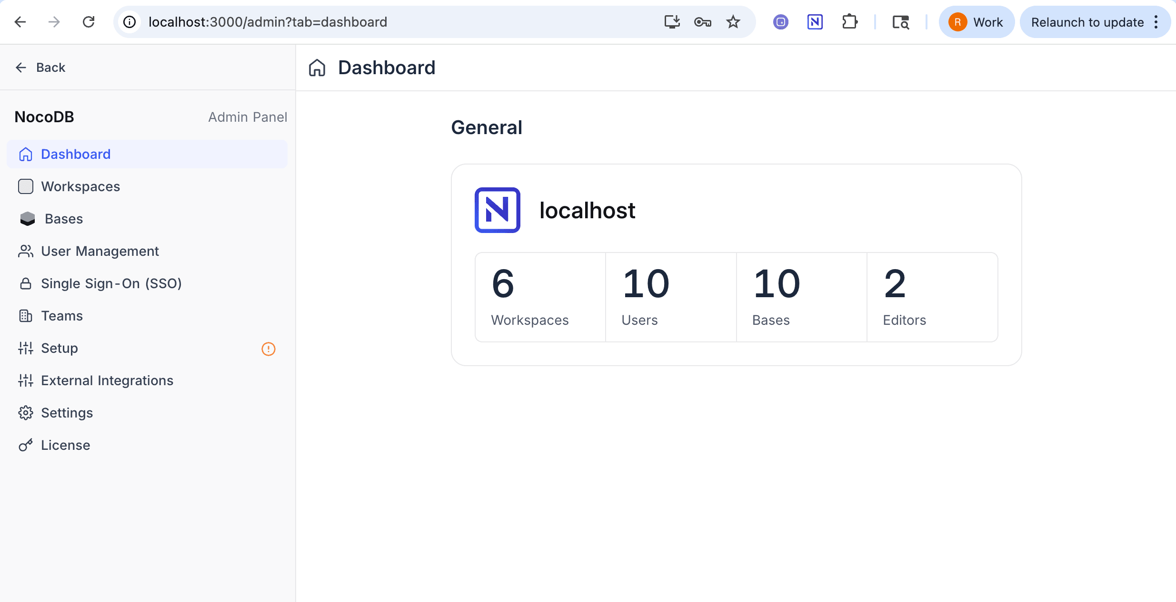Open the password manager key icon

702,22
